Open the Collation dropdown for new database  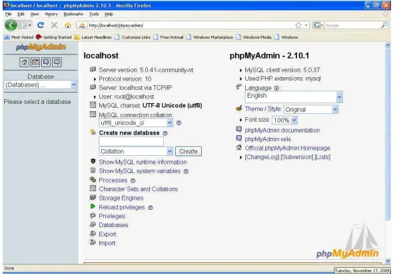(x=136, y=151)
